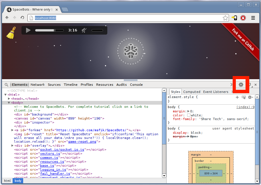The width and height of the screenshot is (261, 185).
Task: Toggle element state selector icon
Action: tap(244, 97)
